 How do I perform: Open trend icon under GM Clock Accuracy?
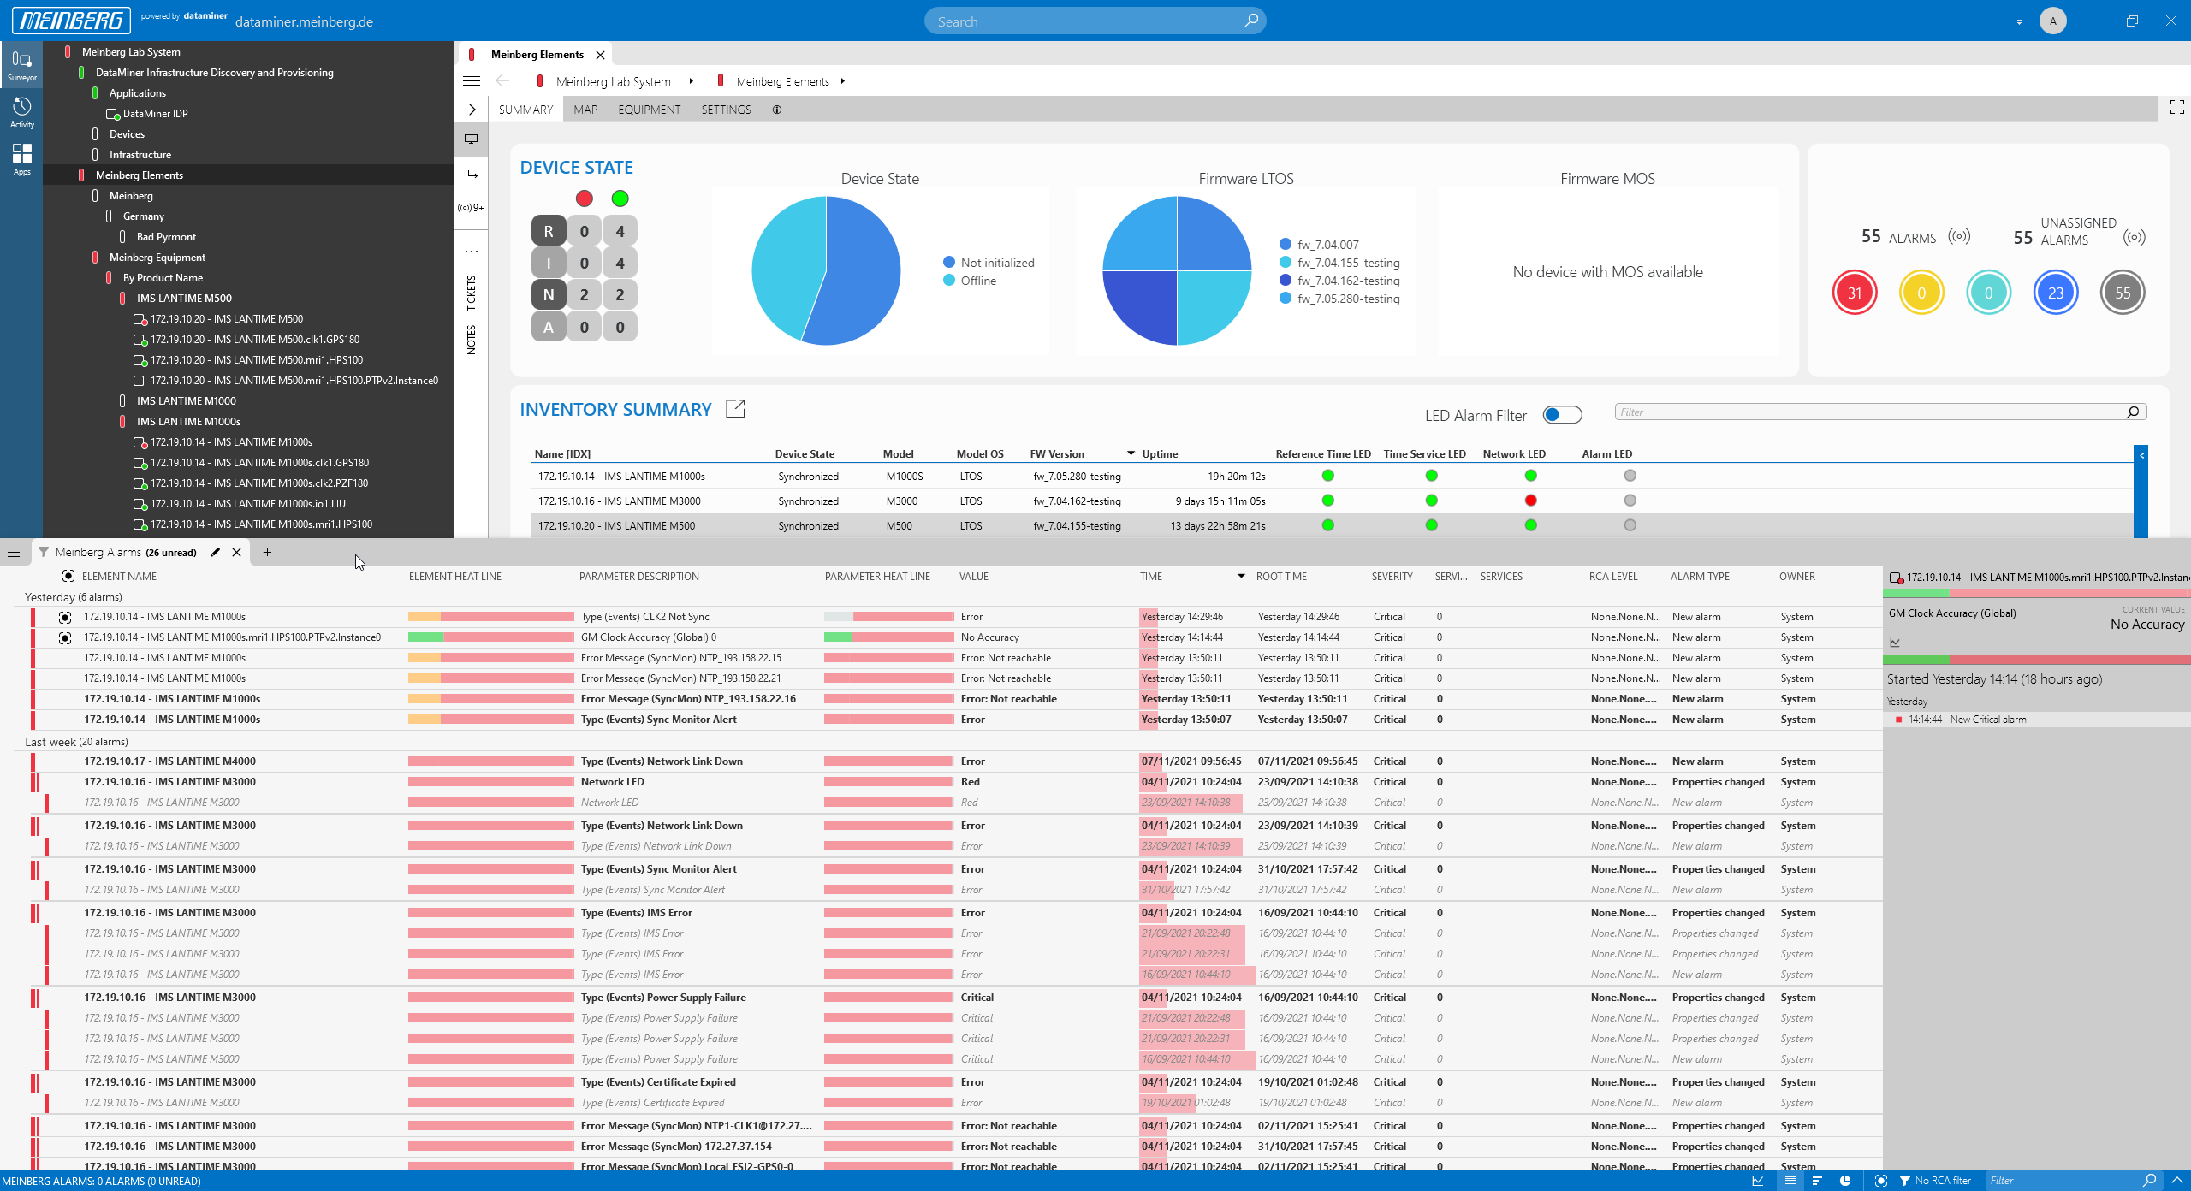coord(1895,642)
